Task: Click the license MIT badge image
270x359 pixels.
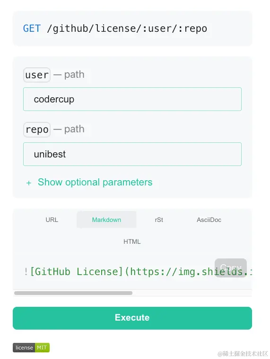Action: [x=31, y=348]
